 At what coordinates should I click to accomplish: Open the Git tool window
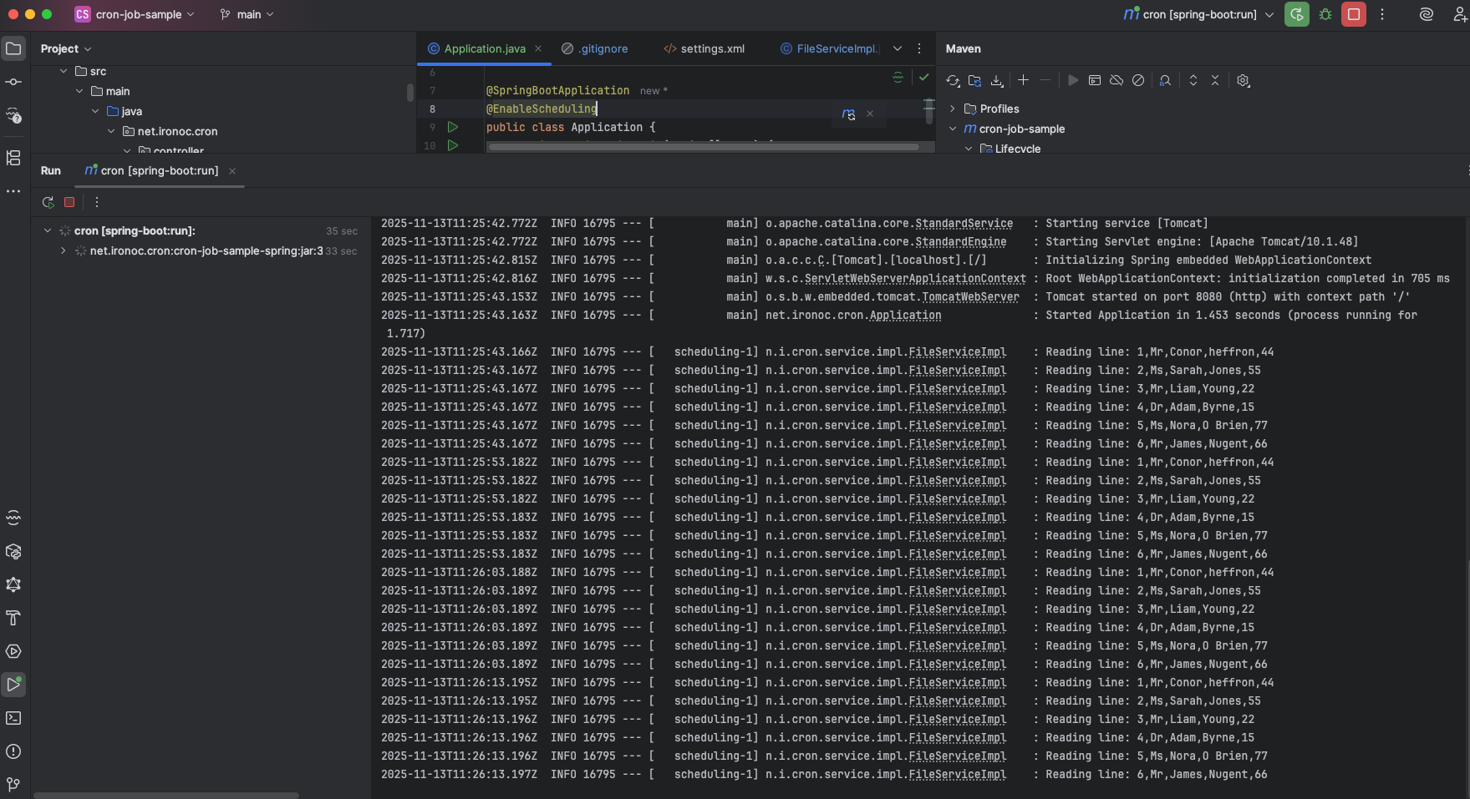pos(13,783)
